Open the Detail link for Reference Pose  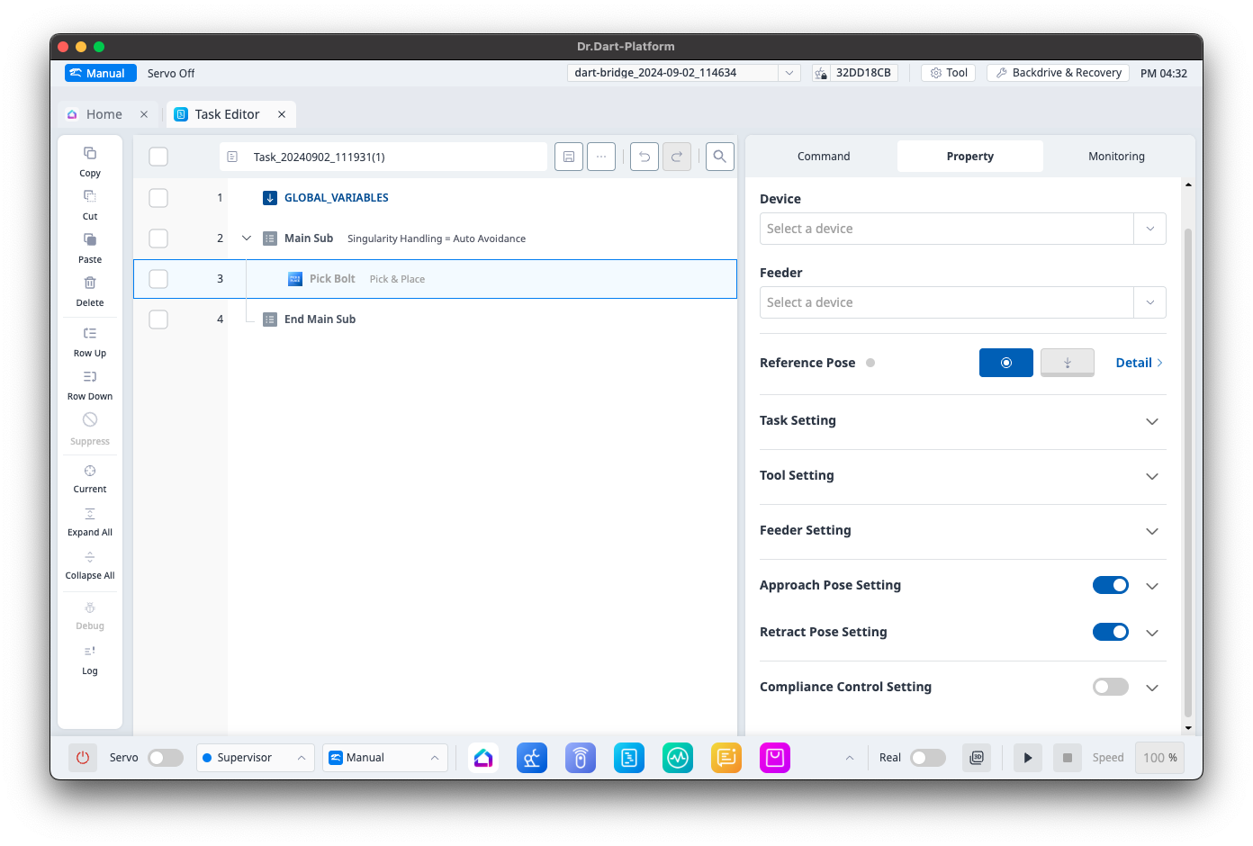1139,363
